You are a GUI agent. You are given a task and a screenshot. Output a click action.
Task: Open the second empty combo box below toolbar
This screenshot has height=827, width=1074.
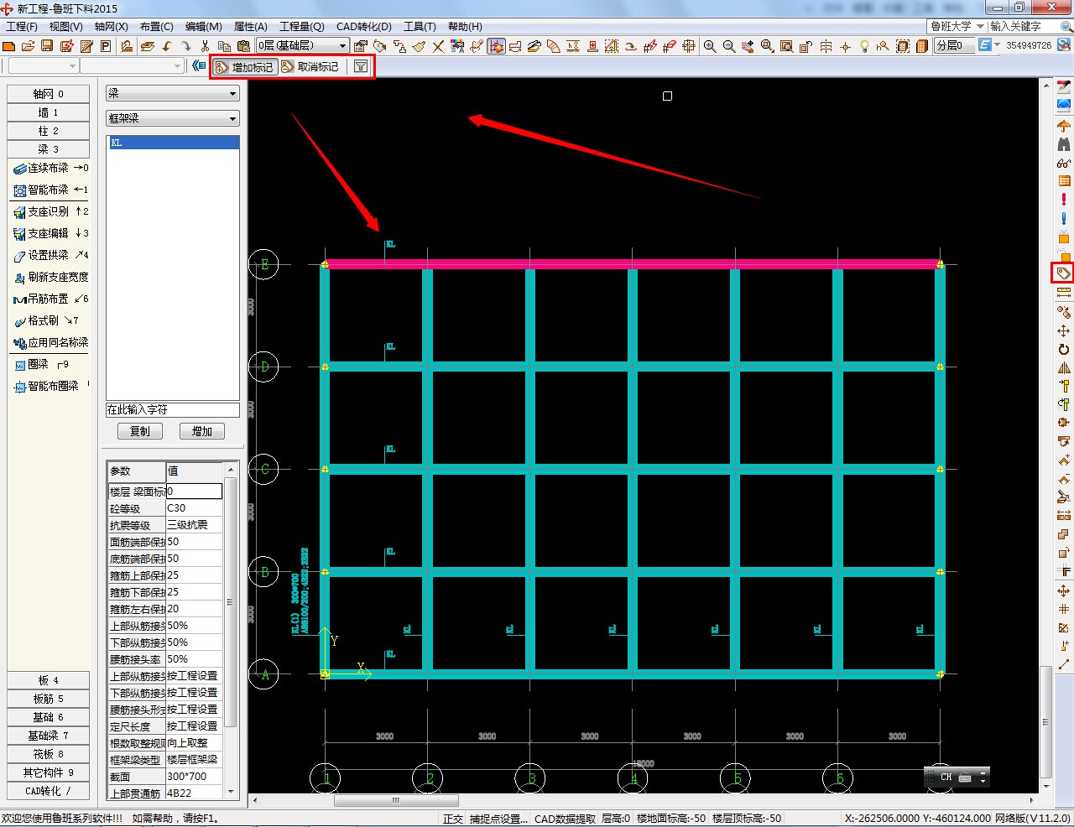click(x=132, y=65)
